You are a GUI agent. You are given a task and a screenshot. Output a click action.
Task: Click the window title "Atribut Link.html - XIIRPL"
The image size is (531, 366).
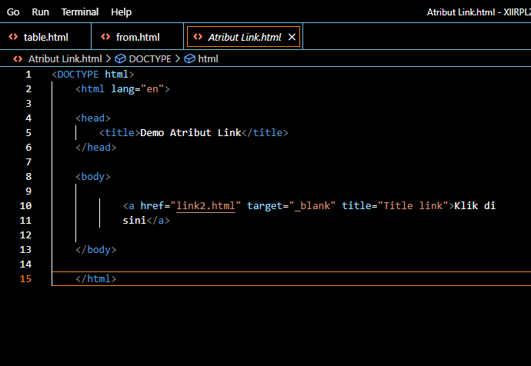479,12
